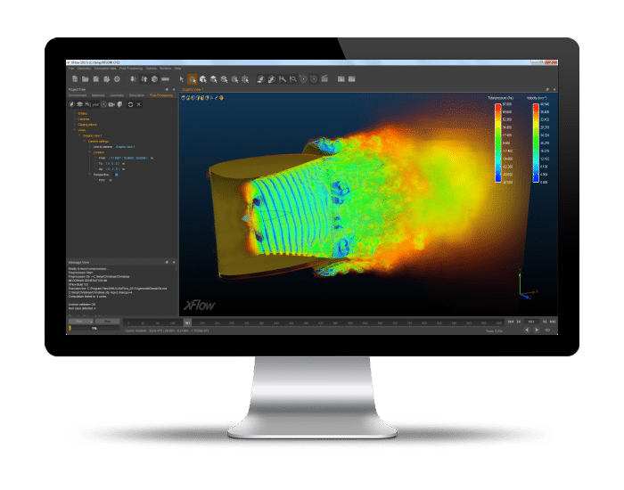The height and width of the screenshot is (490, 624).
Task: Click the refresh icon in Project Tree toolbar
Action: click(130, 104)
